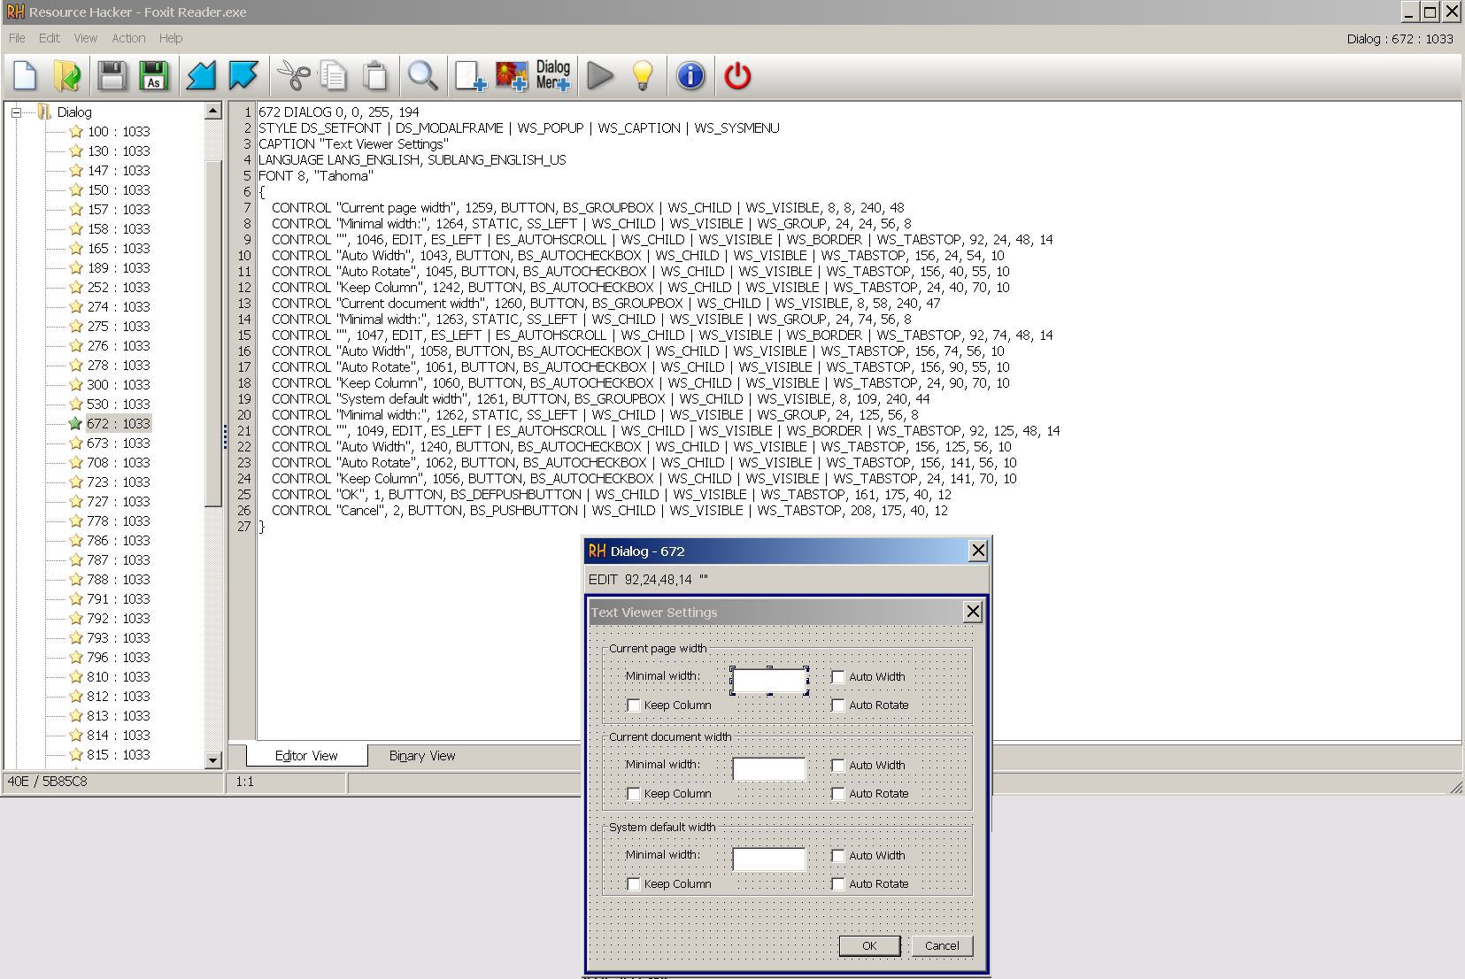Open the View menu
Image resolution: width=1465 pixels, height=979 pixels.
click(x=86, y=38)
